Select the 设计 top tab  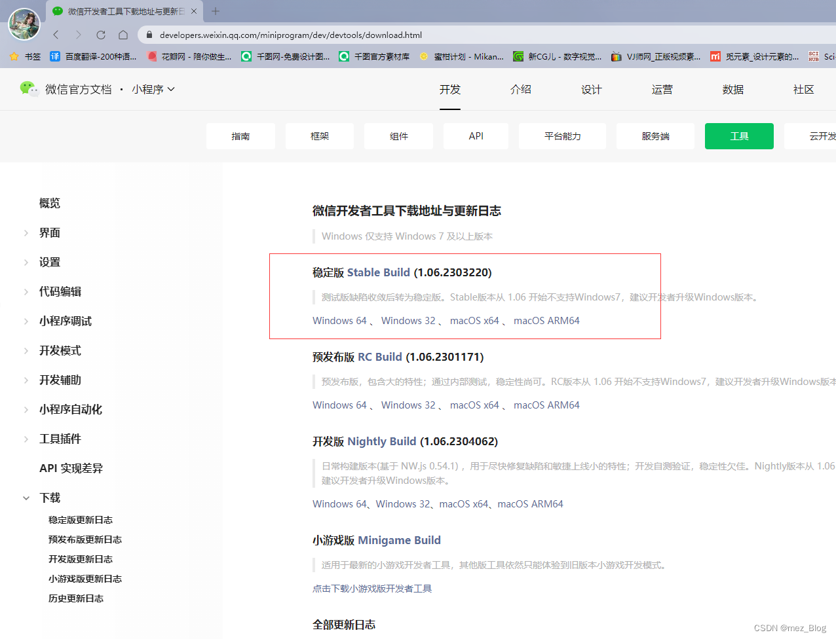point(592,90)
